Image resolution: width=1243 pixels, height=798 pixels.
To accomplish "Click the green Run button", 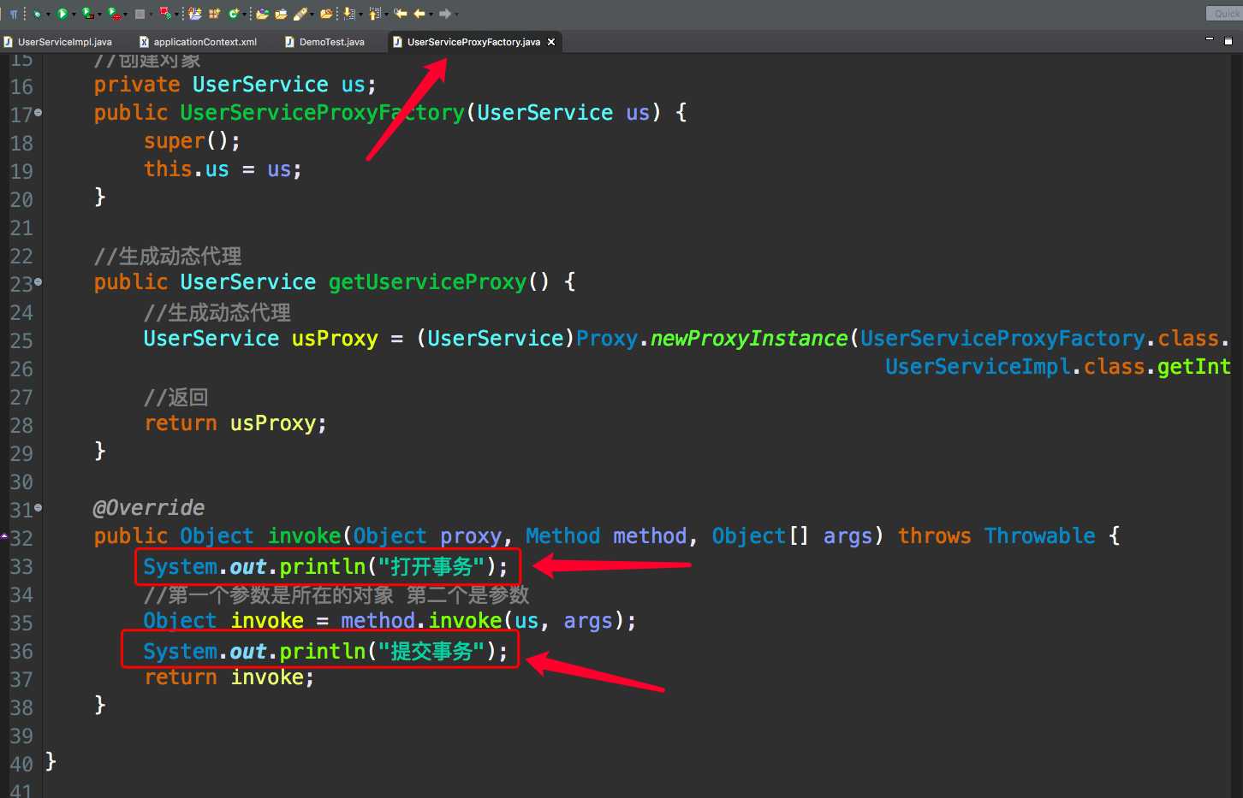I will click(62, 14).
